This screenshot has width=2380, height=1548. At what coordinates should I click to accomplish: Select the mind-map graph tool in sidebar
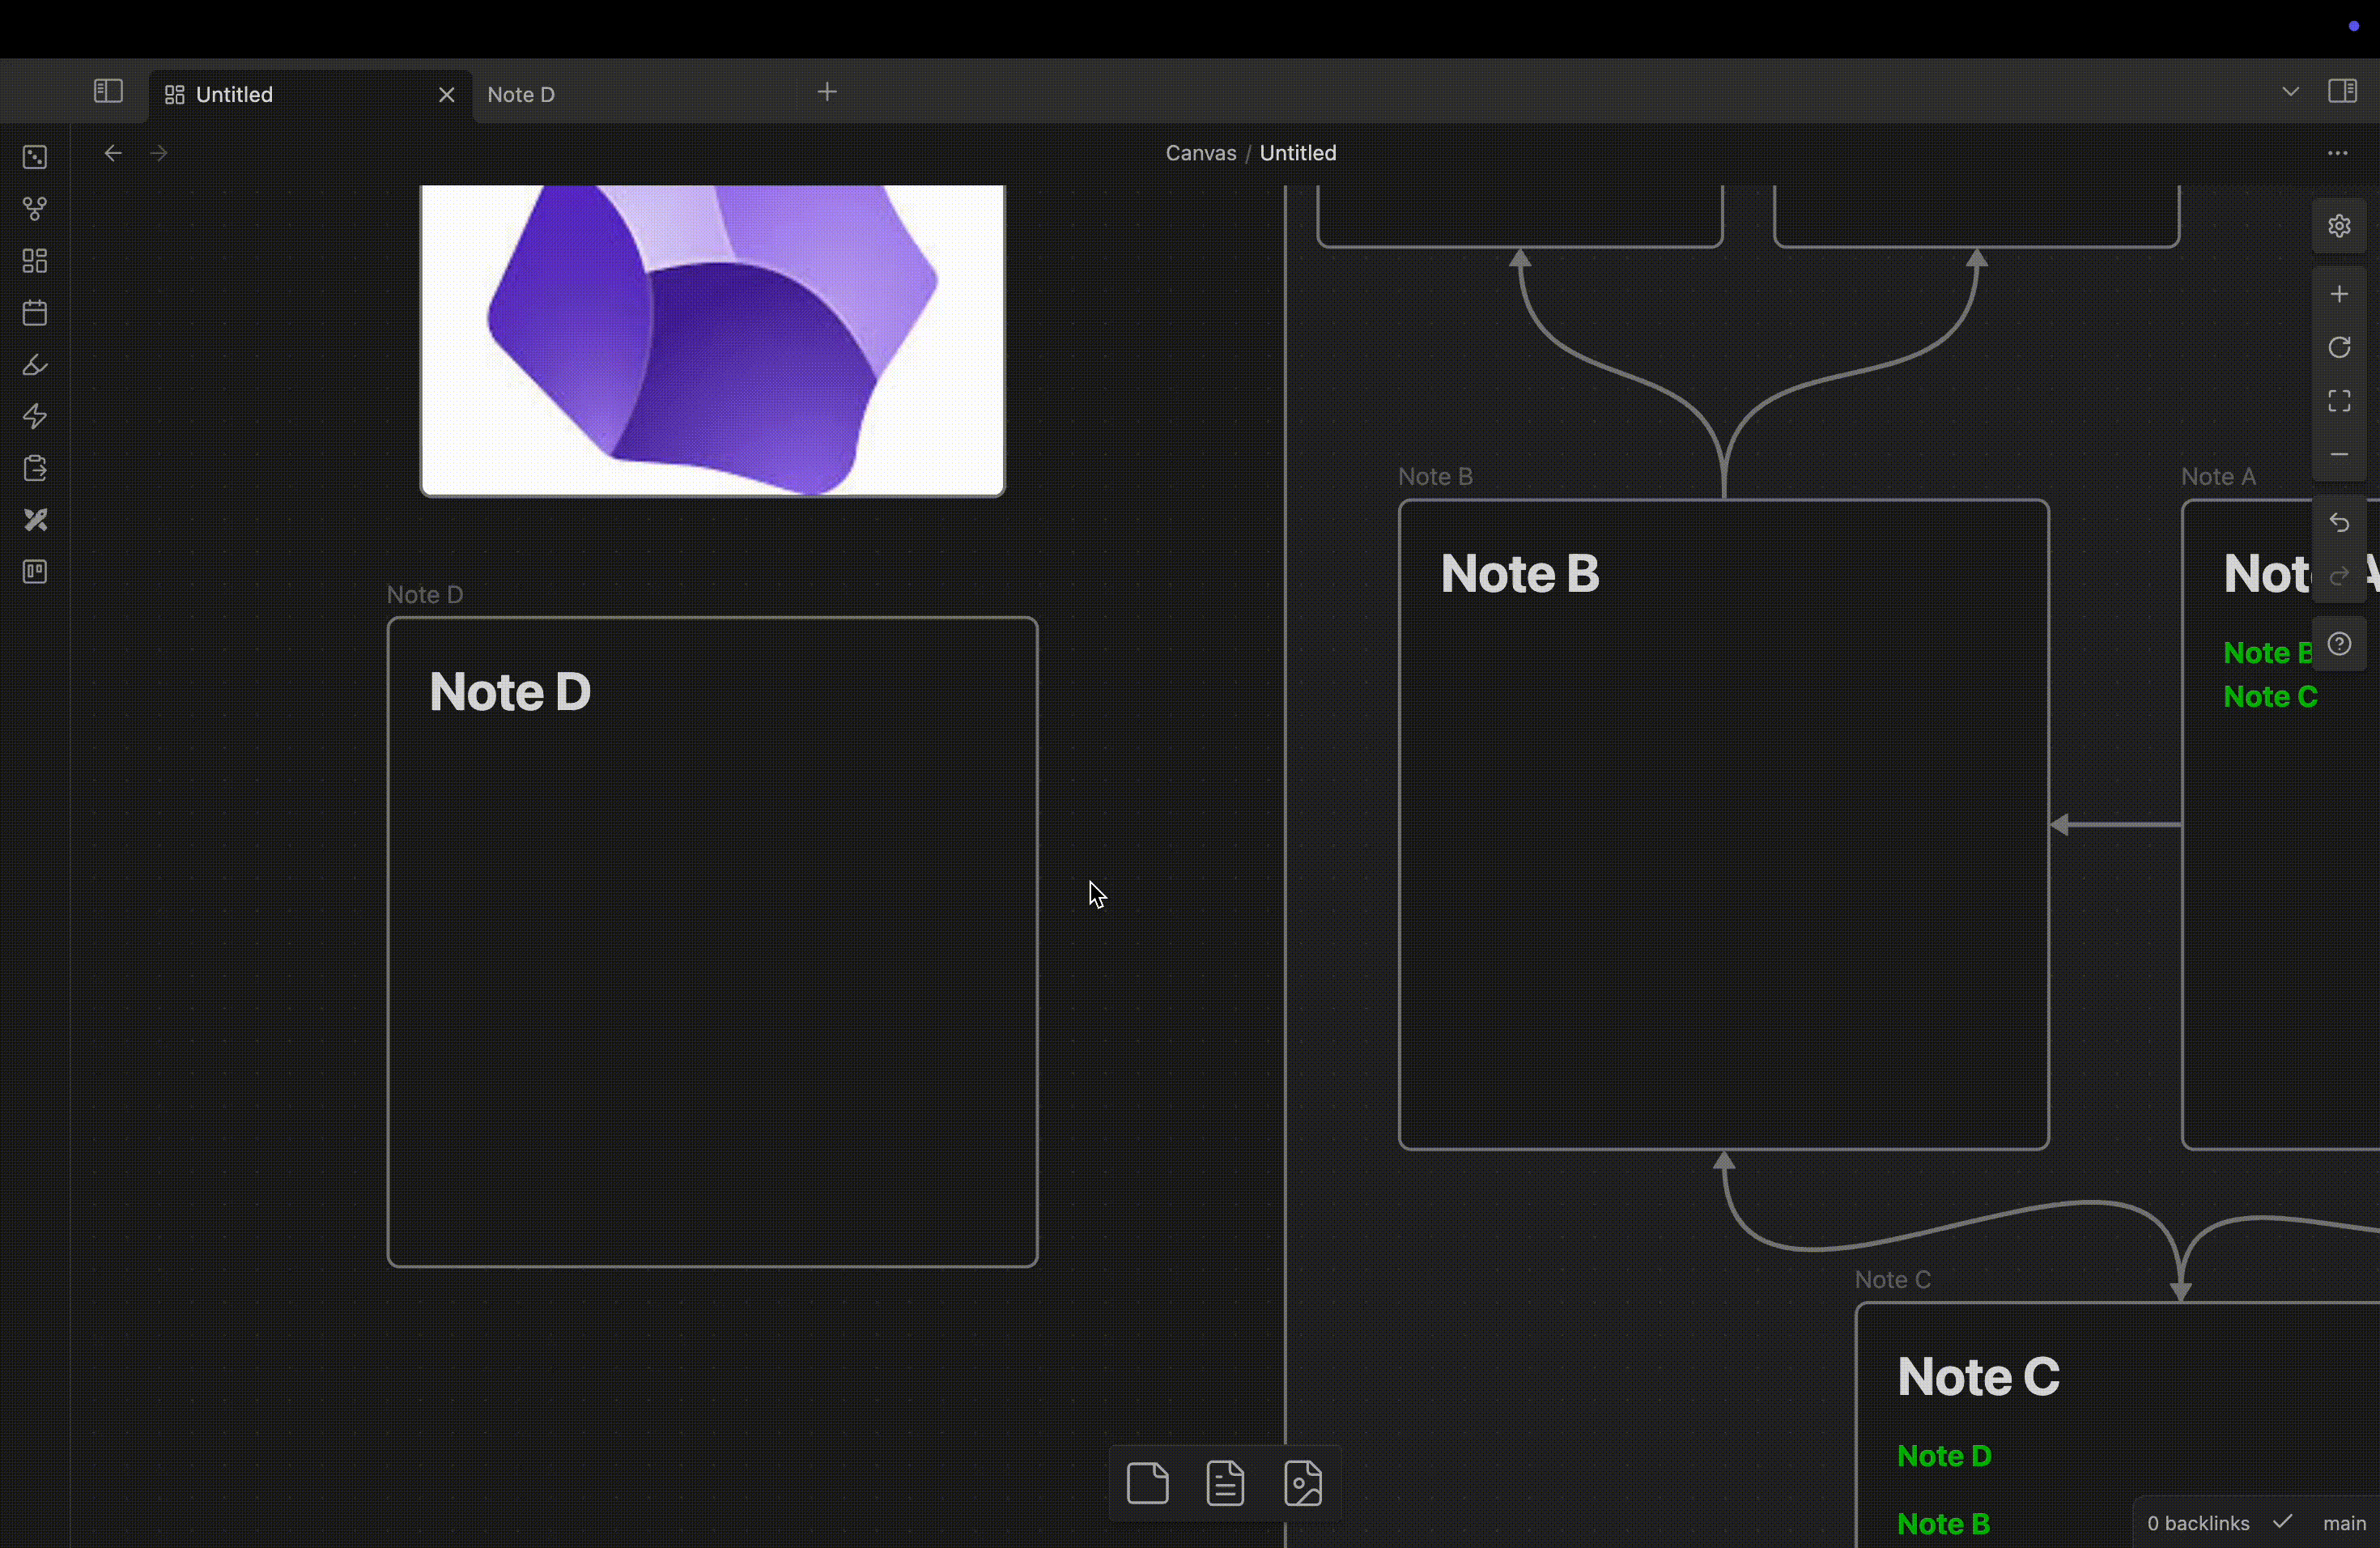click(x=35, y=208)
